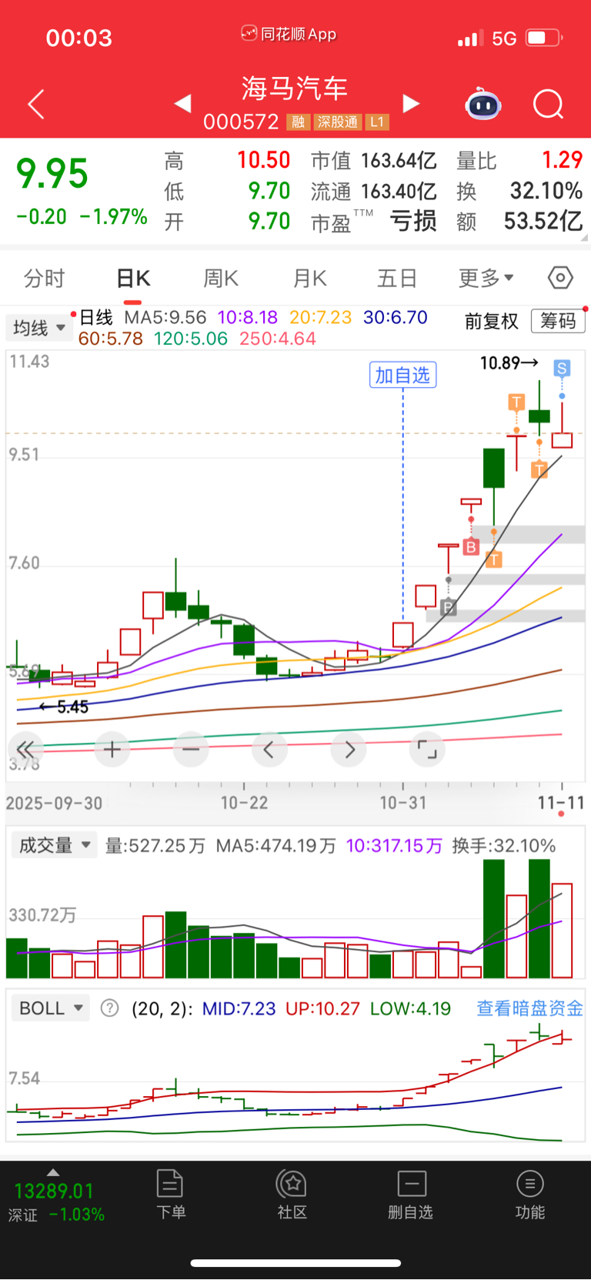Open the BOLL indicator dropdown

click(x=51, y=1008)
